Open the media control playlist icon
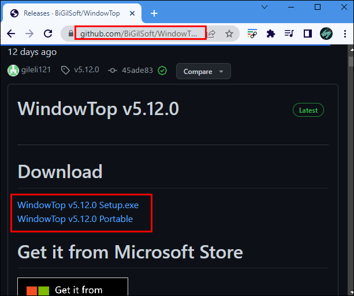 tap(289, 34)
